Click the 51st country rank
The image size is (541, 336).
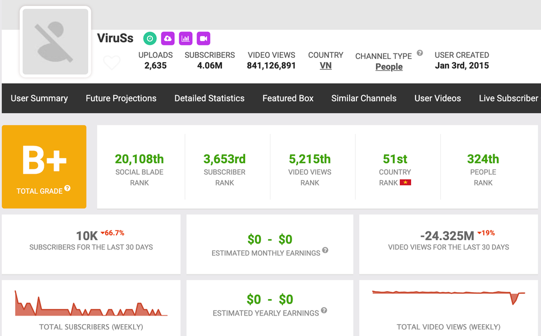tap(395, 159)
